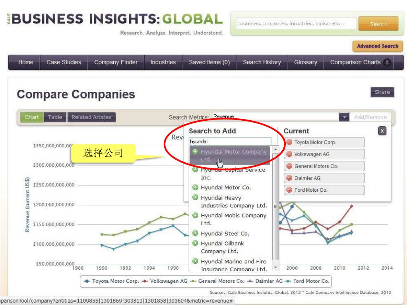Click plus icon for Hyundai Heavy Industries
This screenshot has height=305, width=407.
point(195,197)
